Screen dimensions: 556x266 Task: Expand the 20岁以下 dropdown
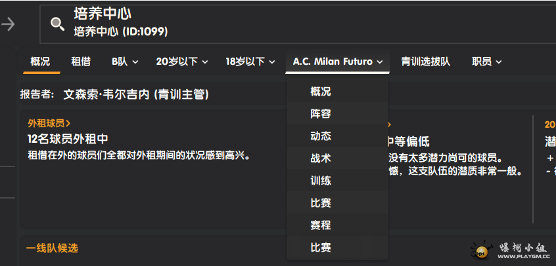click(182, 62)
